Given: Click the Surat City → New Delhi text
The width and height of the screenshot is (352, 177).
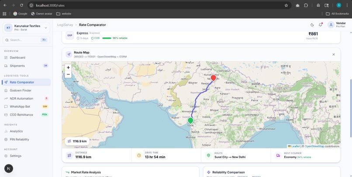Looking at the screenshot, I should click(x=230, y=157).
